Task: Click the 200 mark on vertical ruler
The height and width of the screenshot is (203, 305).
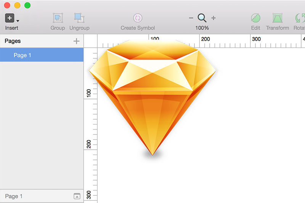Action: (x=89, y=144)
